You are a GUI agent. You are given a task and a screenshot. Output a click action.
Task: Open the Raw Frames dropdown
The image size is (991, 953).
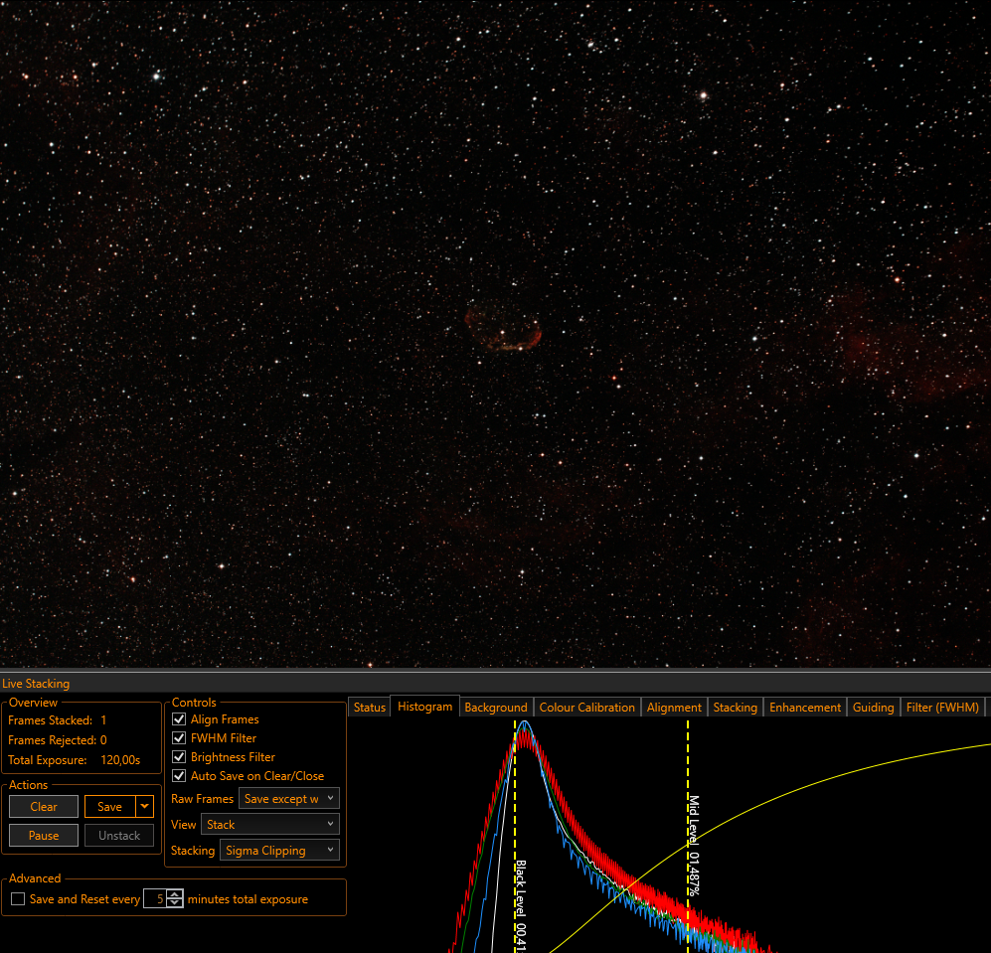[289, 799]
